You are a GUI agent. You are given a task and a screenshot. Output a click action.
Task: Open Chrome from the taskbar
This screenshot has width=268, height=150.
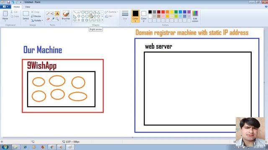pos(52,147)
